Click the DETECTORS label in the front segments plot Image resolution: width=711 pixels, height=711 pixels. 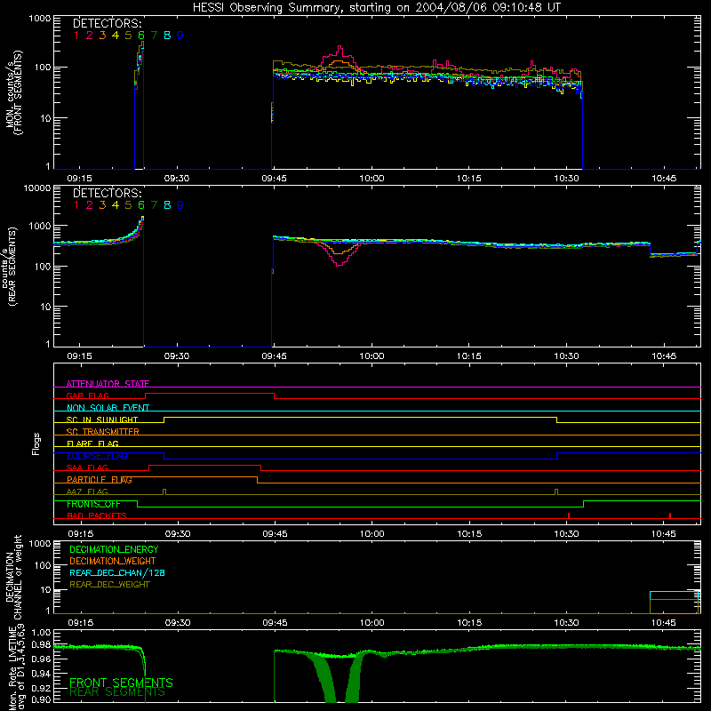107,23
